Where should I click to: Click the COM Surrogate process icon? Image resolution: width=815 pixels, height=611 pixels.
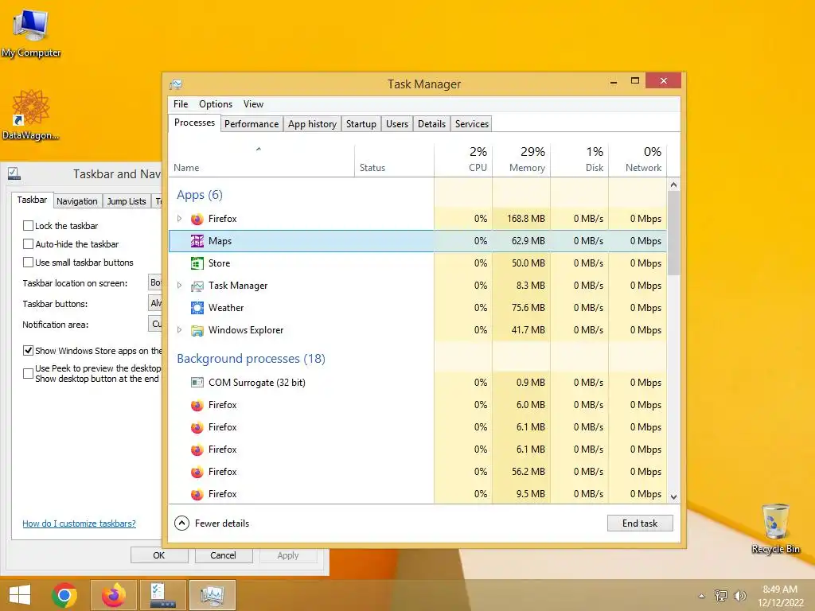[x=197, y=383]
